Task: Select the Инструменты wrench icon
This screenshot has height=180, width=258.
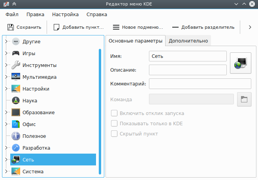Action: pos(16,65)
